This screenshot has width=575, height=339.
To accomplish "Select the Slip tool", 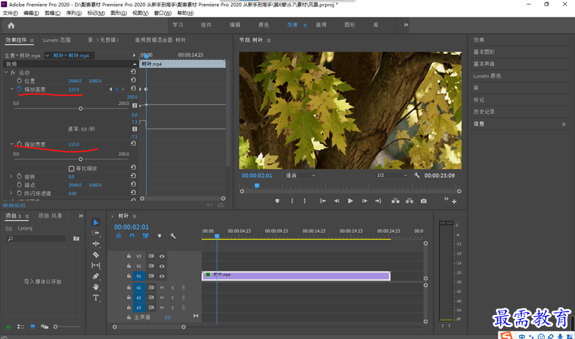I will point(96,265).
